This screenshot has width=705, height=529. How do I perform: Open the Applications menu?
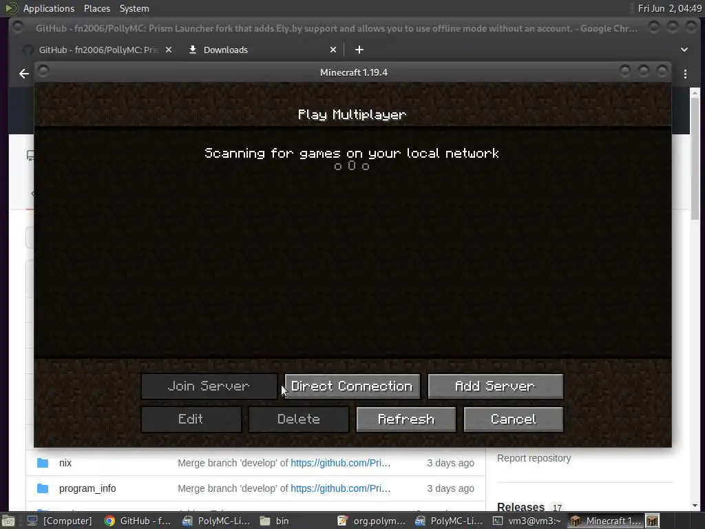pyautogui.click(x=49, y=8)
